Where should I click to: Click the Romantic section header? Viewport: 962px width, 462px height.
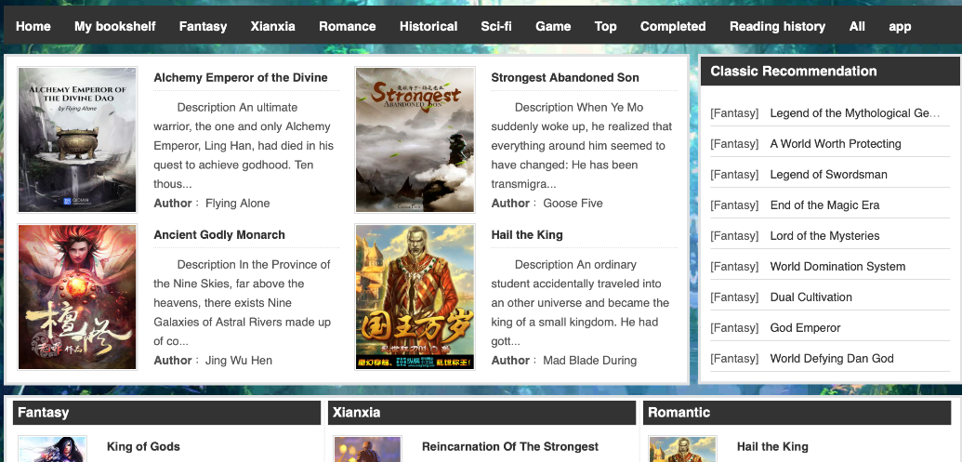point(679,413)
